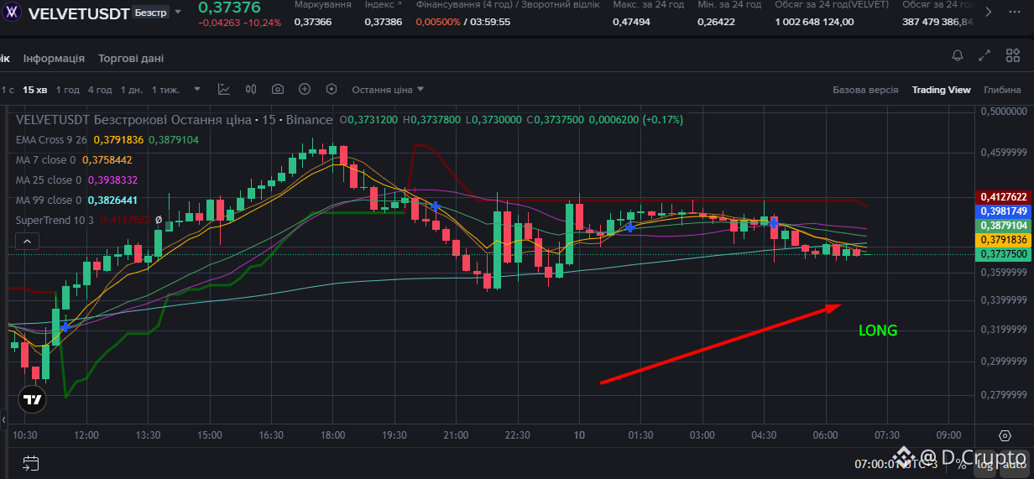Switch to the Інформація tab
The height and width of the screenshot is (479, 1034).
click(x=54, y=59)
